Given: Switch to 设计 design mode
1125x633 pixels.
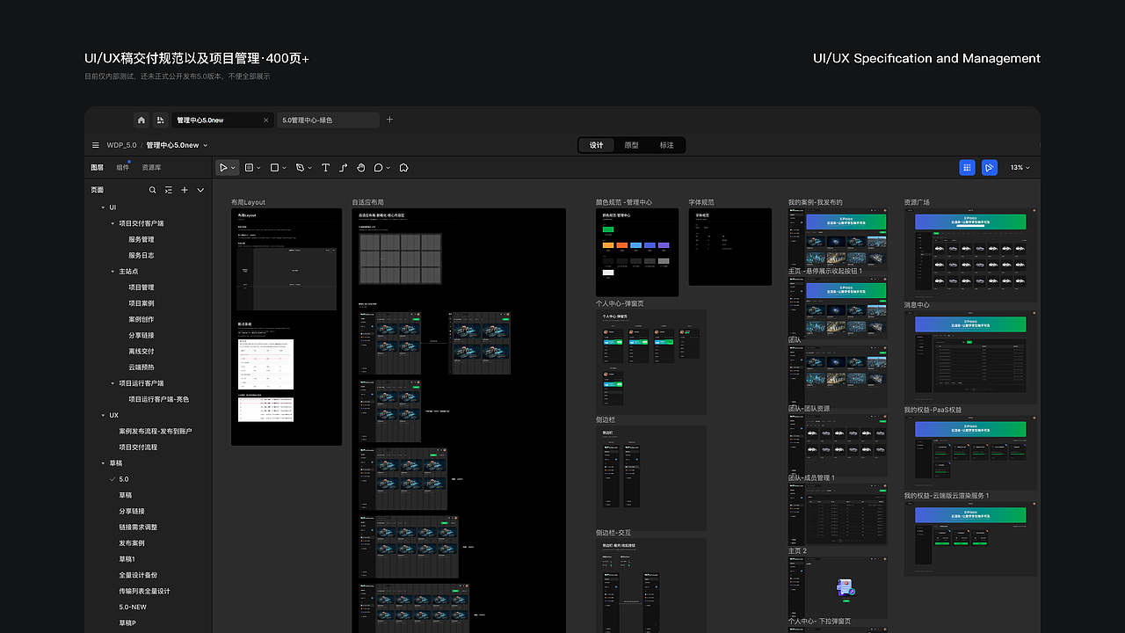Looking at the screenshot, I should (597, 145).
